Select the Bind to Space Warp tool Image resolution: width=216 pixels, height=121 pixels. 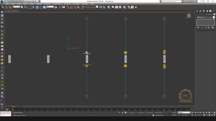10,7
